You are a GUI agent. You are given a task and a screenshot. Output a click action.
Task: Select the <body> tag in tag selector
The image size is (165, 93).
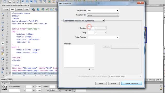tap(4, 80)
